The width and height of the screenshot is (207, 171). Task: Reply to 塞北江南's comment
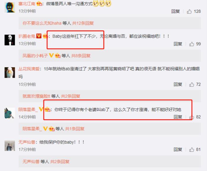pos(175,11)
